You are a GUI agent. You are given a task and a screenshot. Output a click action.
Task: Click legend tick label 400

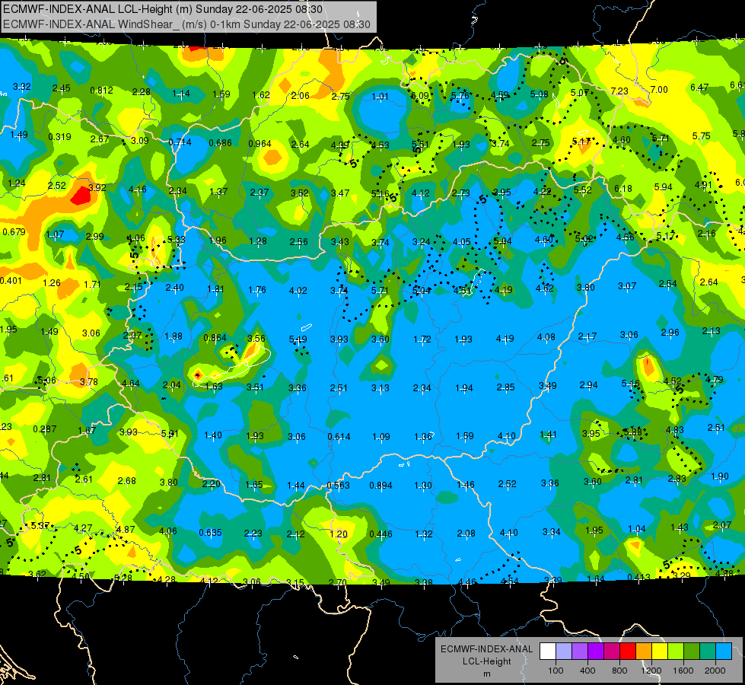click(587, 671)
